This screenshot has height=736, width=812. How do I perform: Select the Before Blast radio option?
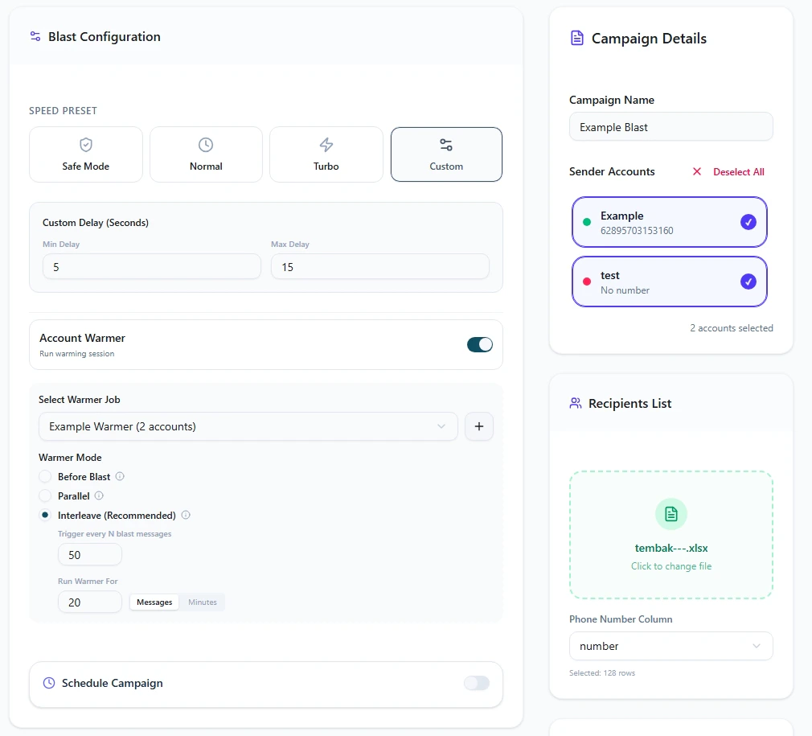45,476
